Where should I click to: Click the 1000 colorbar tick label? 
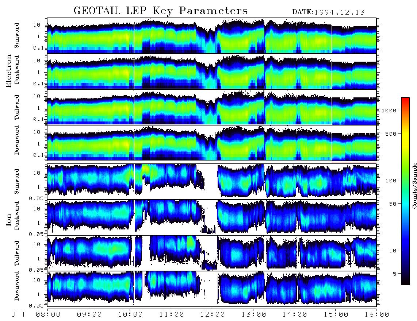pyautogui.click(x=389, y=110)
